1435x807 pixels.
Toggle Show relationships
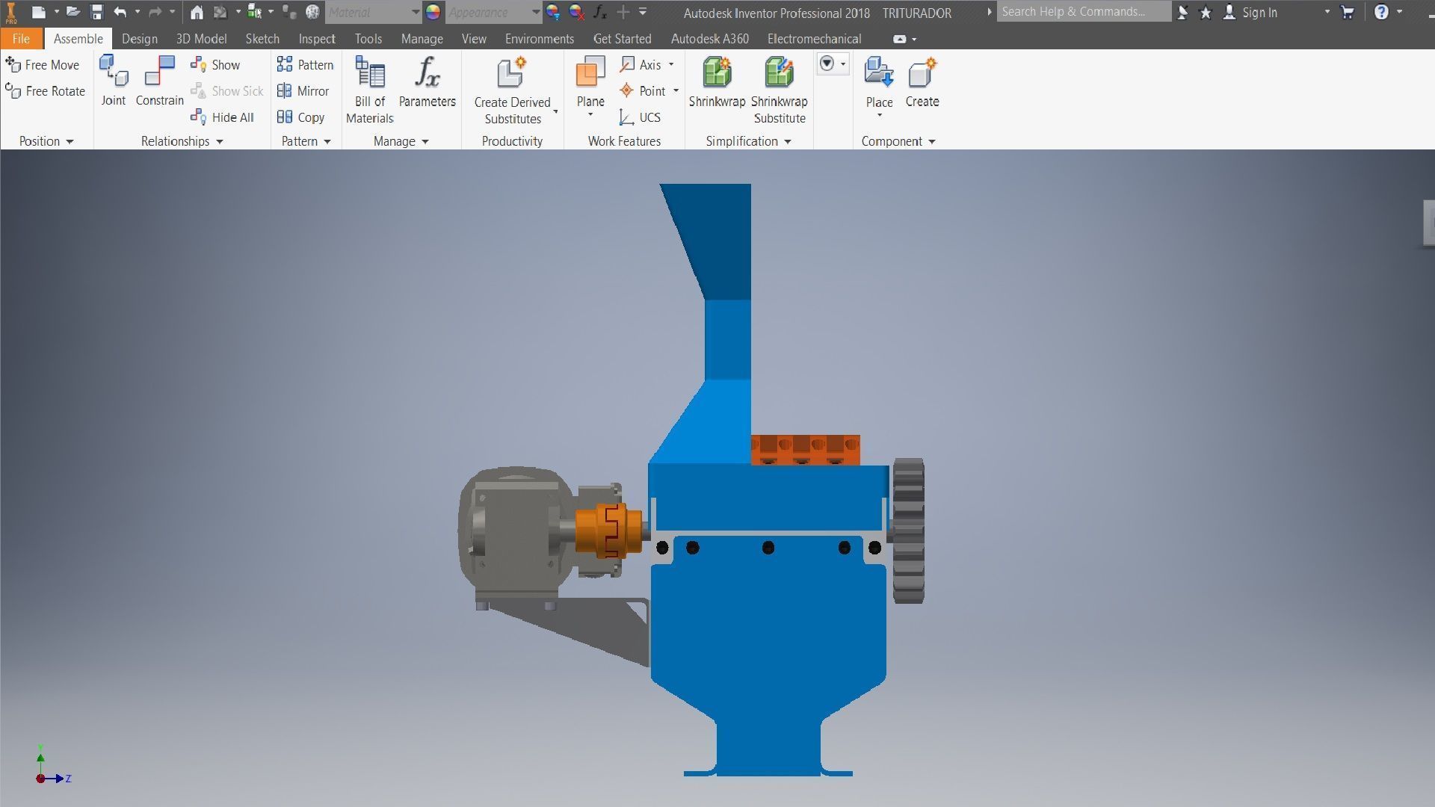click(215, 65)
